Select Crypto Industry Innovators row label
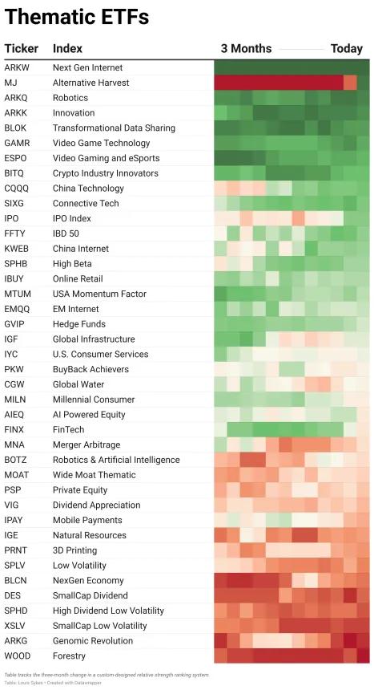 [106, 173]
